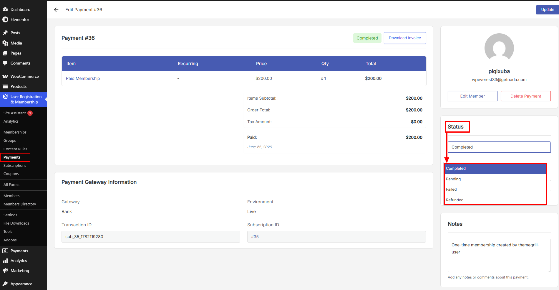Click the Site Assistant notification badge

[x=30, y=113]
